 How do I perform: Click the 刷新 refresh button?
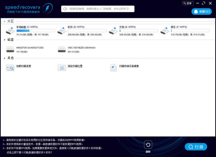(x=148, y=145)
